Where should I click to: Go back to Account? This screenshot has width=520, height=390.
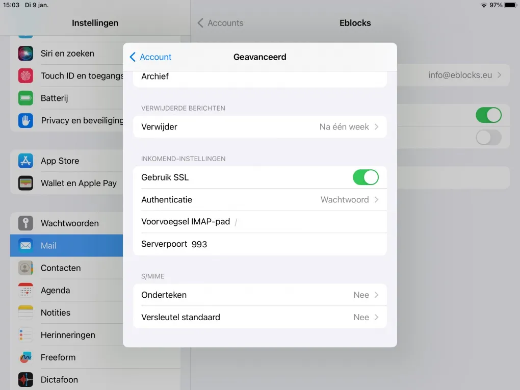(x=150, y=57)
